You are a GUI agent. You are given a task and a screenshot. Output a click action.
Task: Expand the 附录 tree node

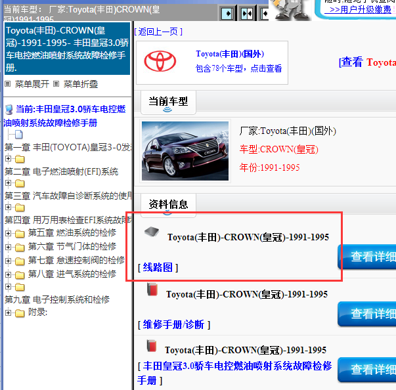[8, 313]
